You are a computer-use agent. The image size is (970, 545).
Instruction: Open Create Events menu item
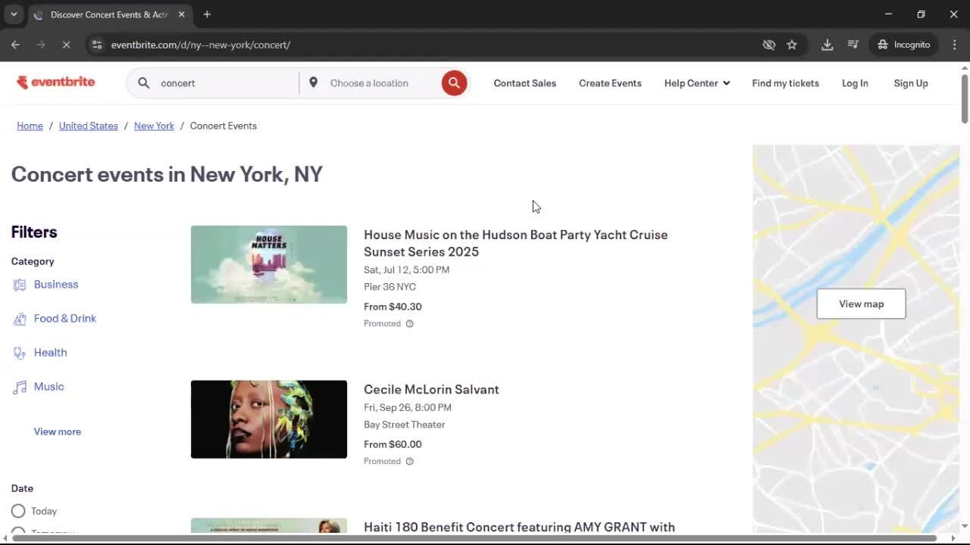coord(610,83)
